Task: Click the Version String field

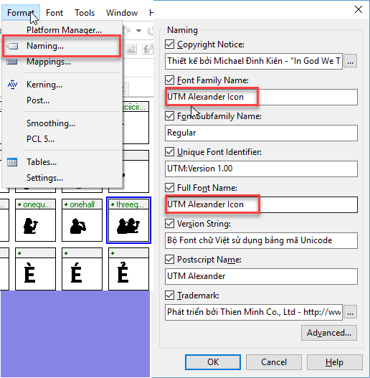Action: click(x=261, y=240)
